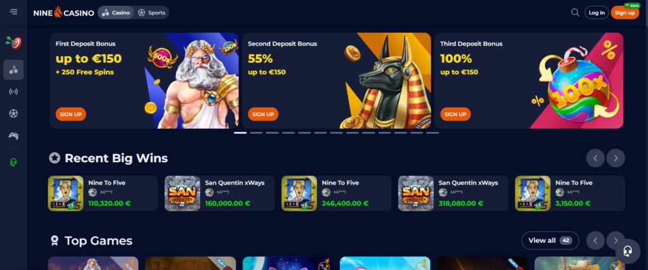Screen dimensions: 648x270
Task: Switch to the Sports tab
Action: tap(152, 13)
